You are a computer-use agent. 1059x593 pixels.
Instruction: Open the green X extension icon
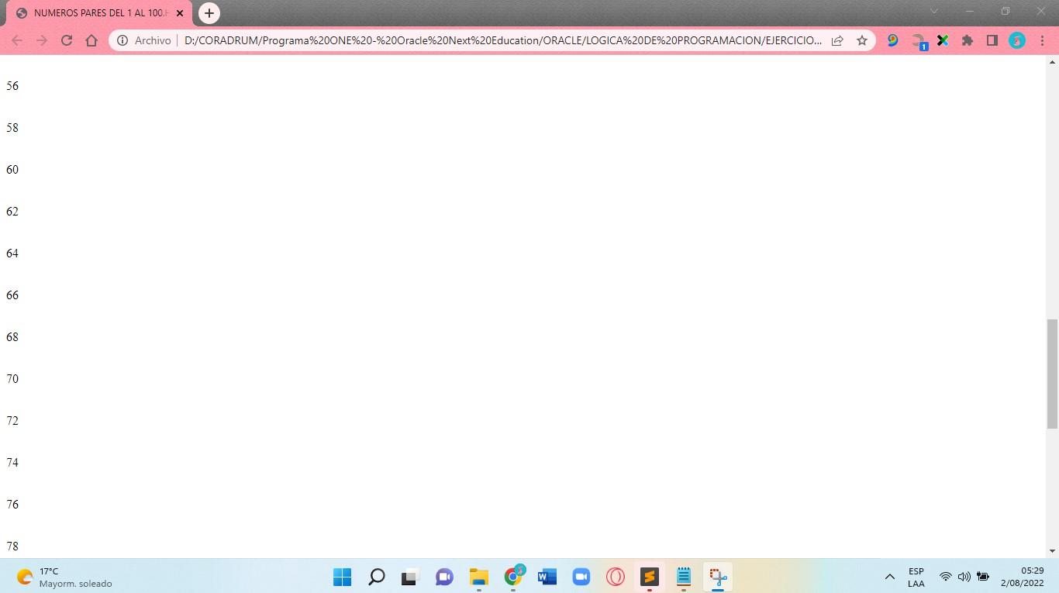[x=942, y=40]
